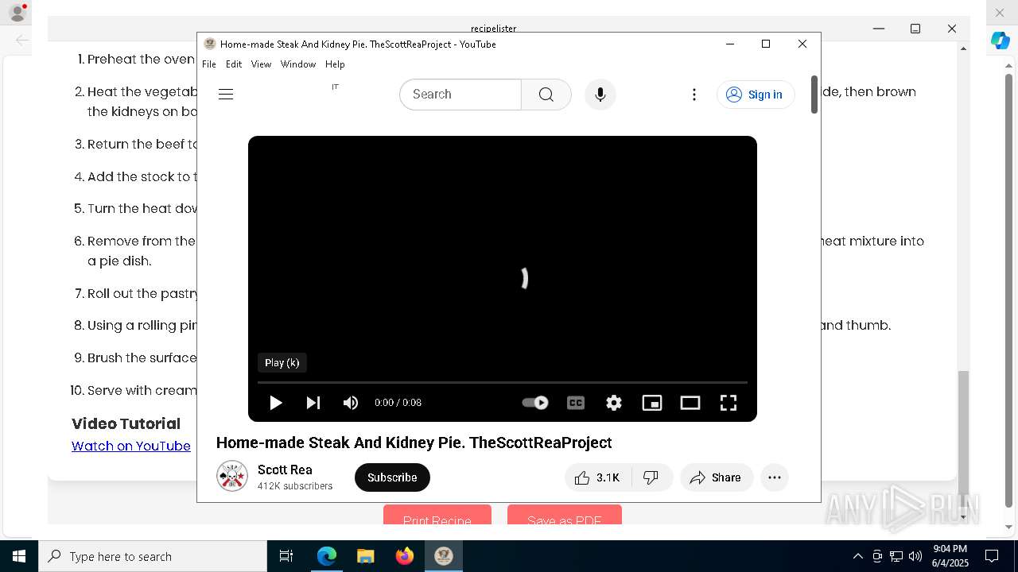This screenshot has width=1018, height=572.
Task: Open the notification center icon
Action: pyautogui.click(x=992, y=556)
